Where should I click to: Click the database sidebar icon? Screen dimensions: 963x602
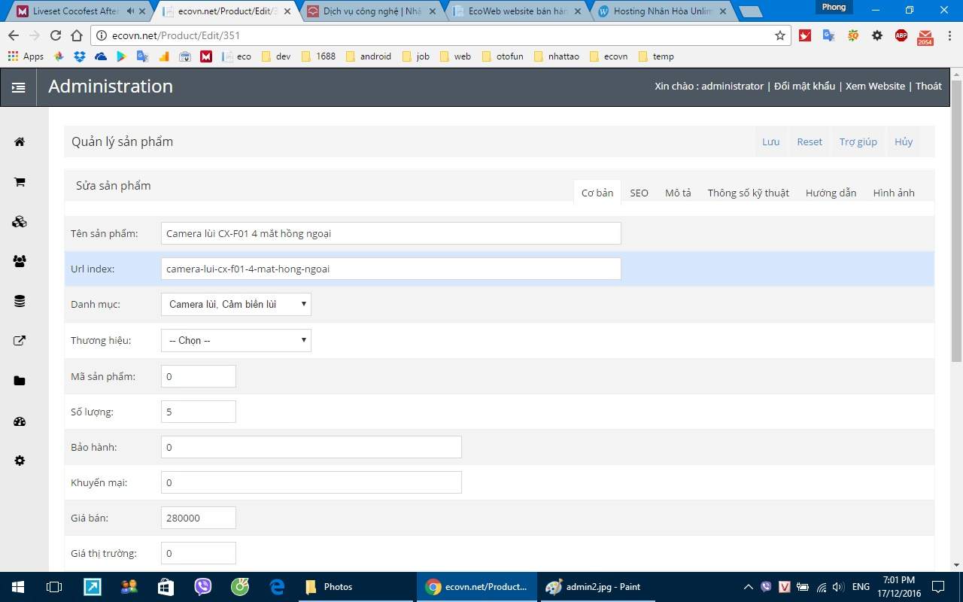(x=20, y=301)
